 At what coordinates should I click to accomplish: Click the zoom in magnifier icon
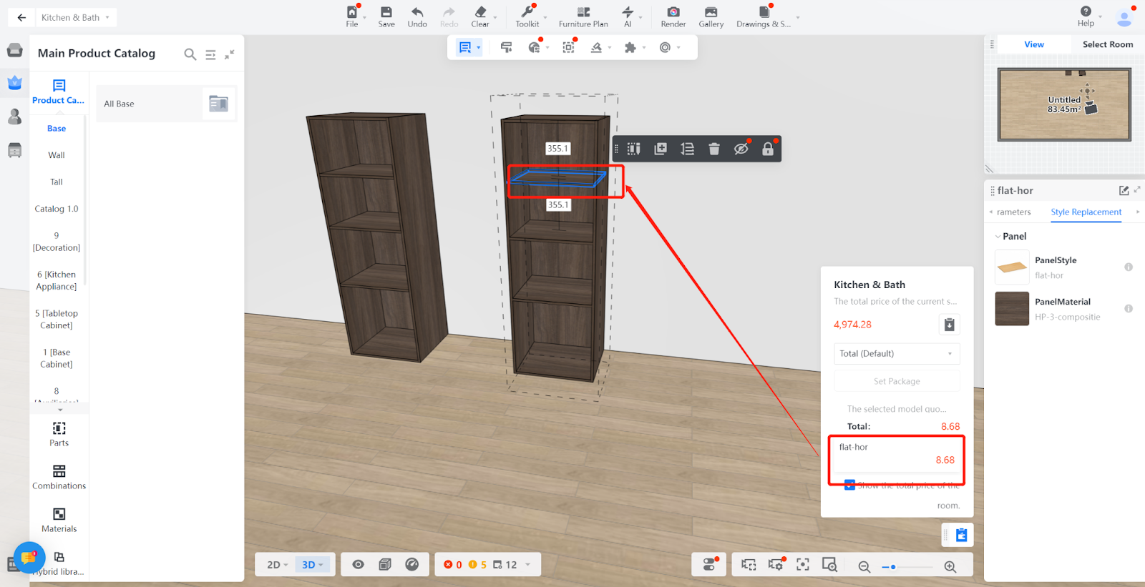(950, 566)
